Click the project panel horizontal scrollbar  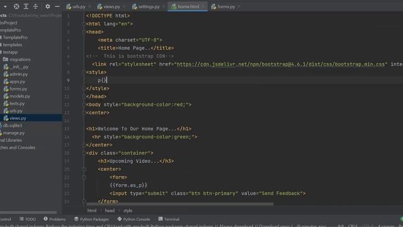[x=28, y=212]
